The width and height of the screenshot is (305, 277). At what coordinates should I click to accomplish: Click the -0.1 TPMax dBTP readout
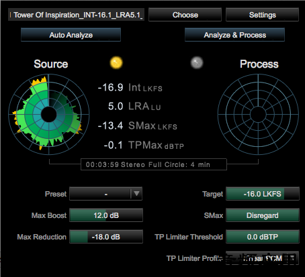[144, 145]
